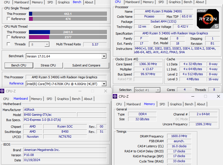This screenshot has width=223, height=165.
Task: Click the Model value B450 Gaming-ITX/ac
Action: (50, 115)
